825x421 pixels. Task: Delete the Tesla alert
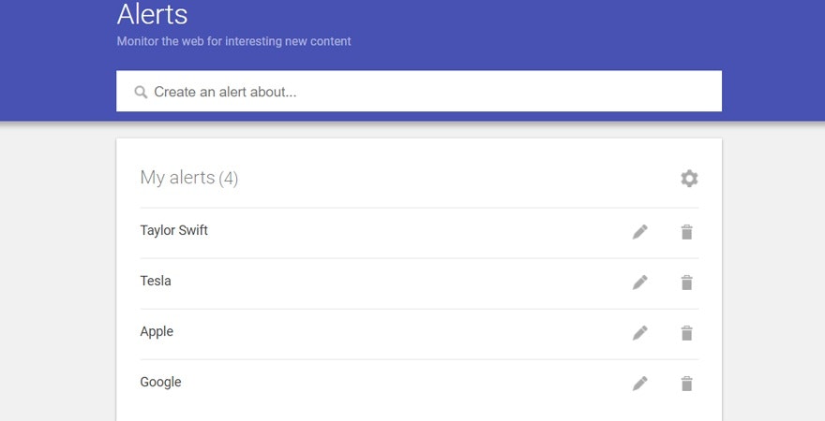click(x=686, y=283)
